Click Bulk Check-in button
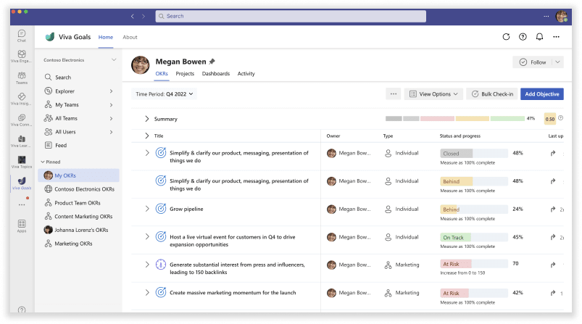Viewport: 582px width, 324px height. (x=492, y=94)
